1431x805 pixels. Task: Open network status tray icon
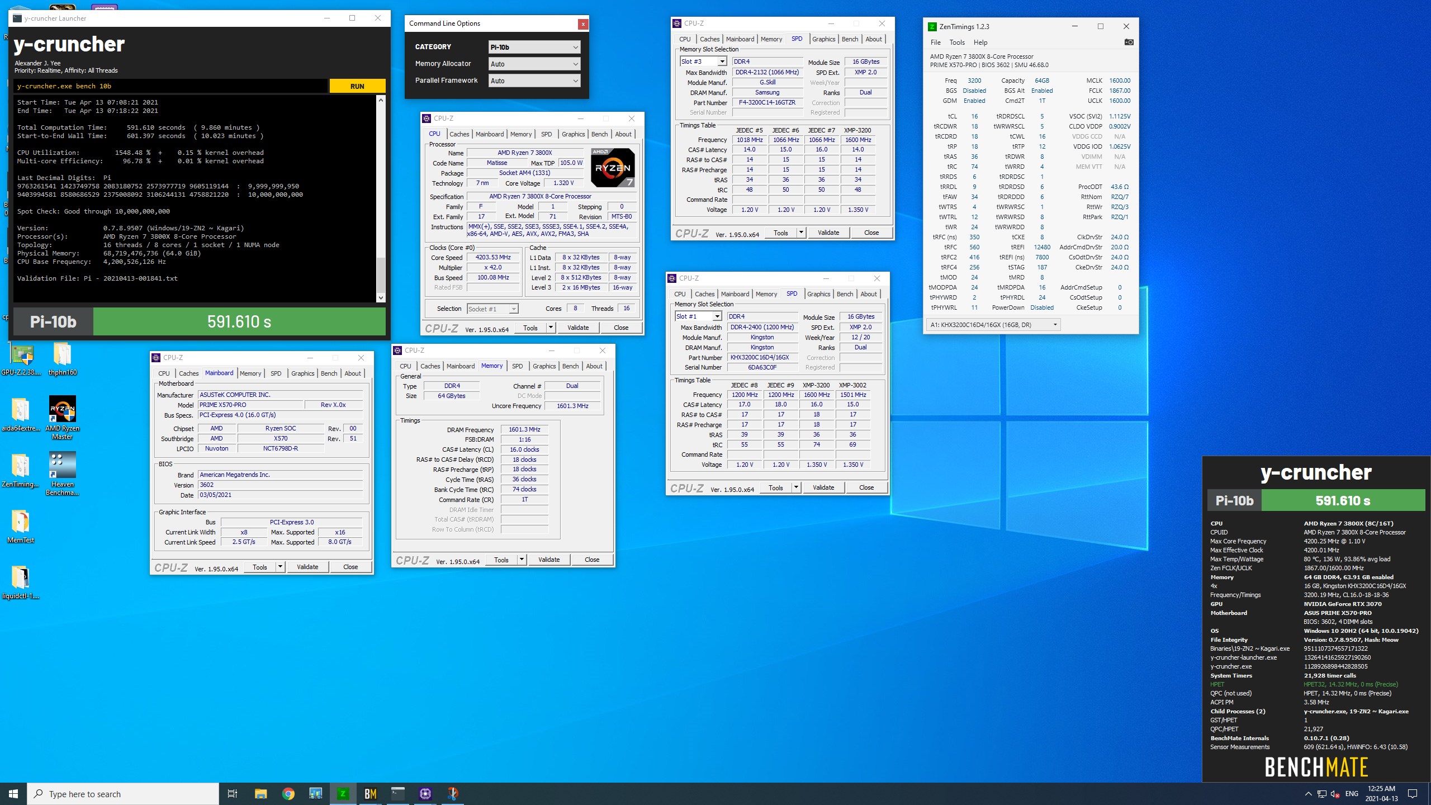coord(1322,794)
